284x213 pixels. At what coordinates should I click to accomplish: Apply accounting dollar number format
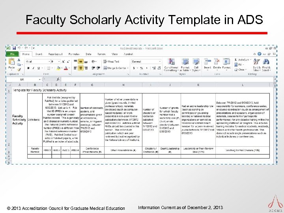[134, 68]
